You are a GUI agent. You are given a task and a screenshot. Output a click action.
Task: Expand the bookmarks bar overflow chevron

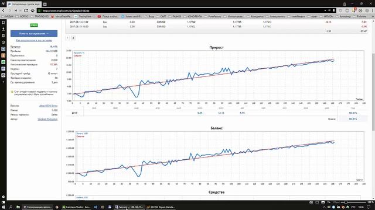point(373,16)
